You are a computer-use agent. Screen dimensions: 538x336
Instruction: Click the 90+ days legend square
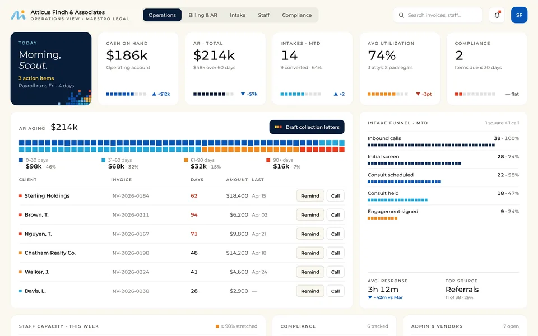point(268,160)
